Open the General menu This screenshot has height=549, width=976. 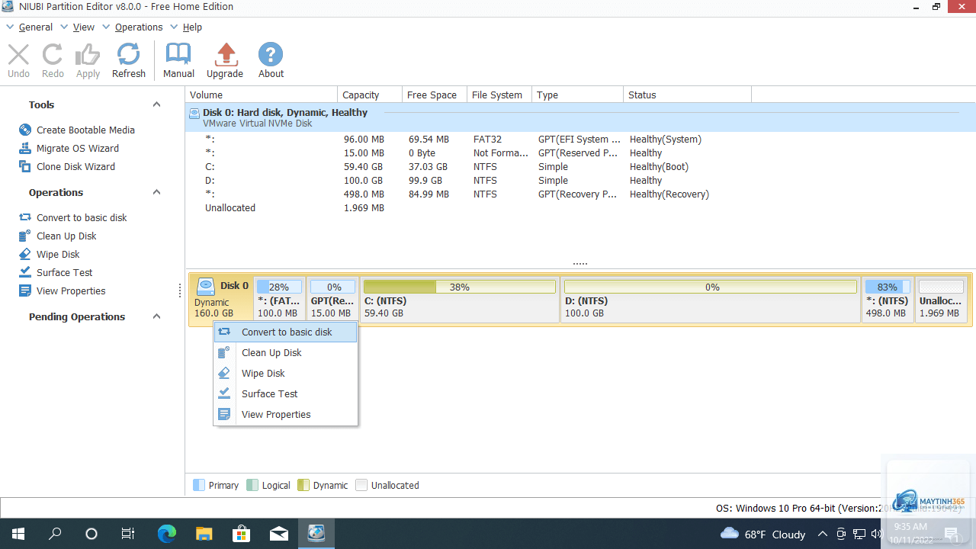(x=35, y=27)
